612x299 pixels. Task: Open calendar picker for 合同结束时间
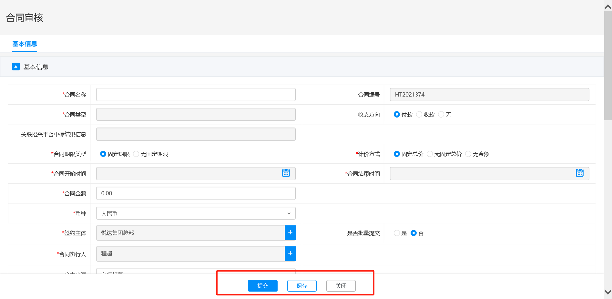(x=579, y=173)
